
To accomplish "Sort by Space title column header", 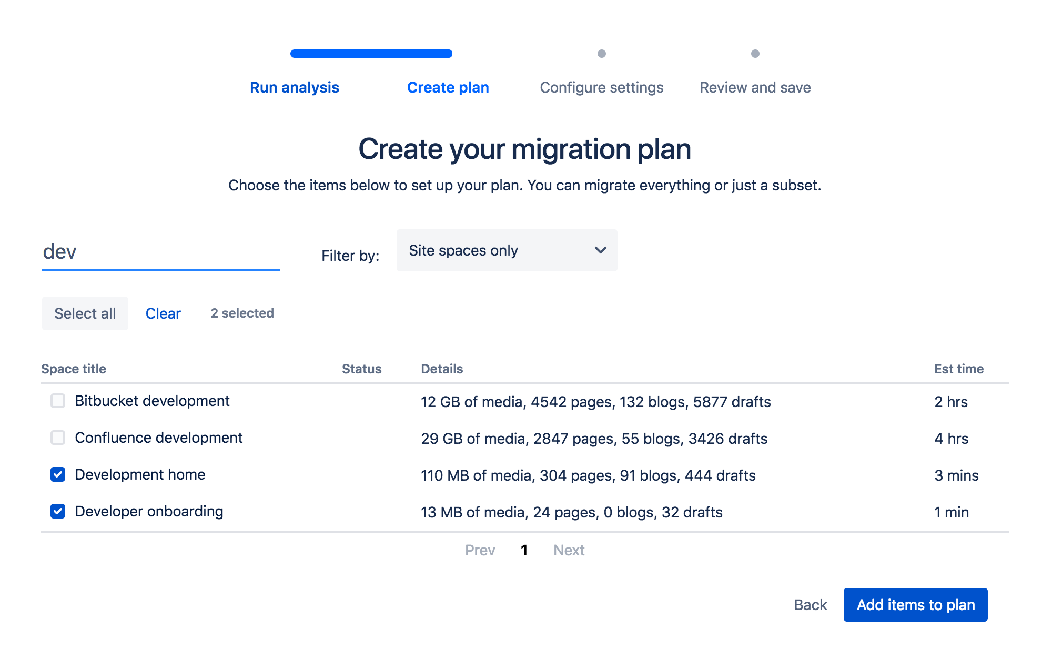I will [x=74, y=369].
